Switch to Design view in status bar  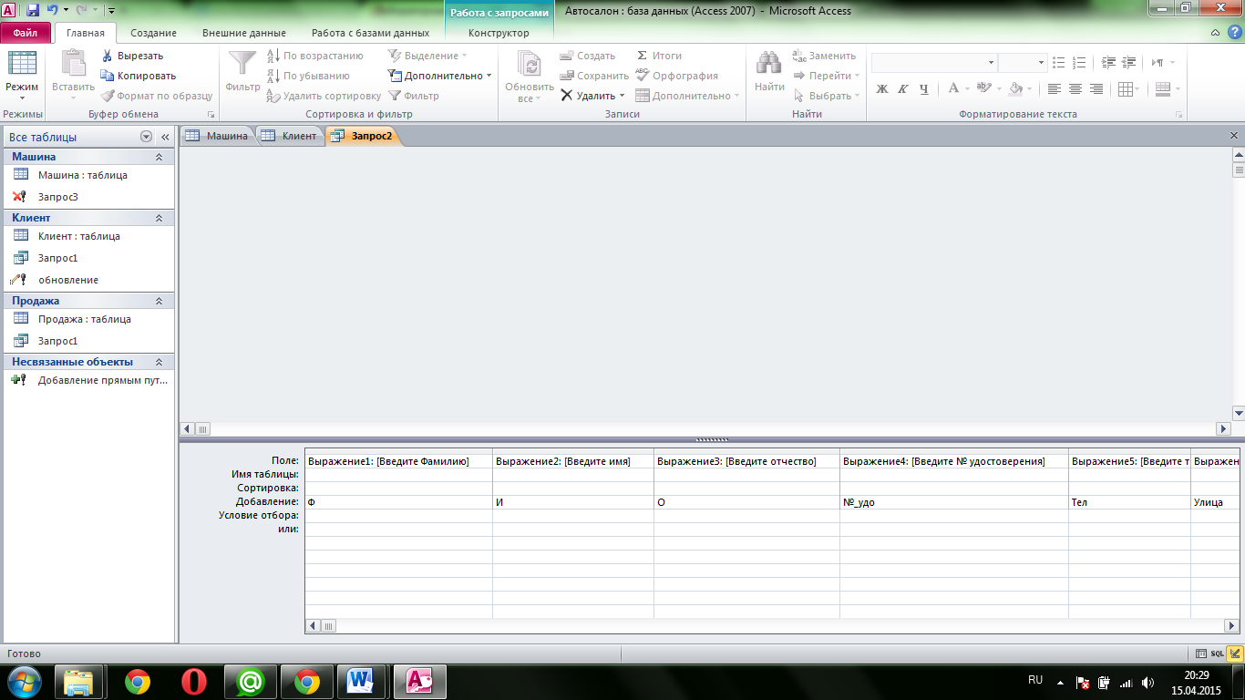point(1235,654)
